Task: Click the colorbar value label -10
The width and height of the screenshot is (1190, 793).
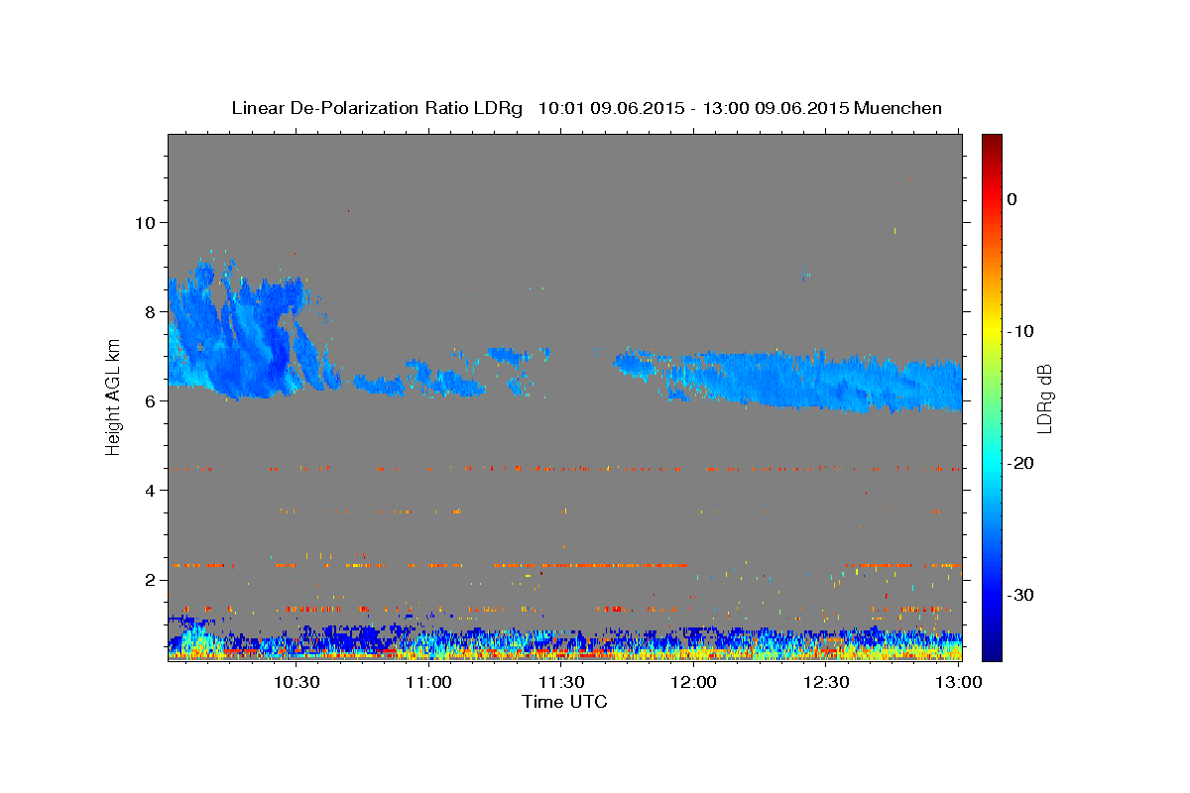Action: [x=1020, y=331]
